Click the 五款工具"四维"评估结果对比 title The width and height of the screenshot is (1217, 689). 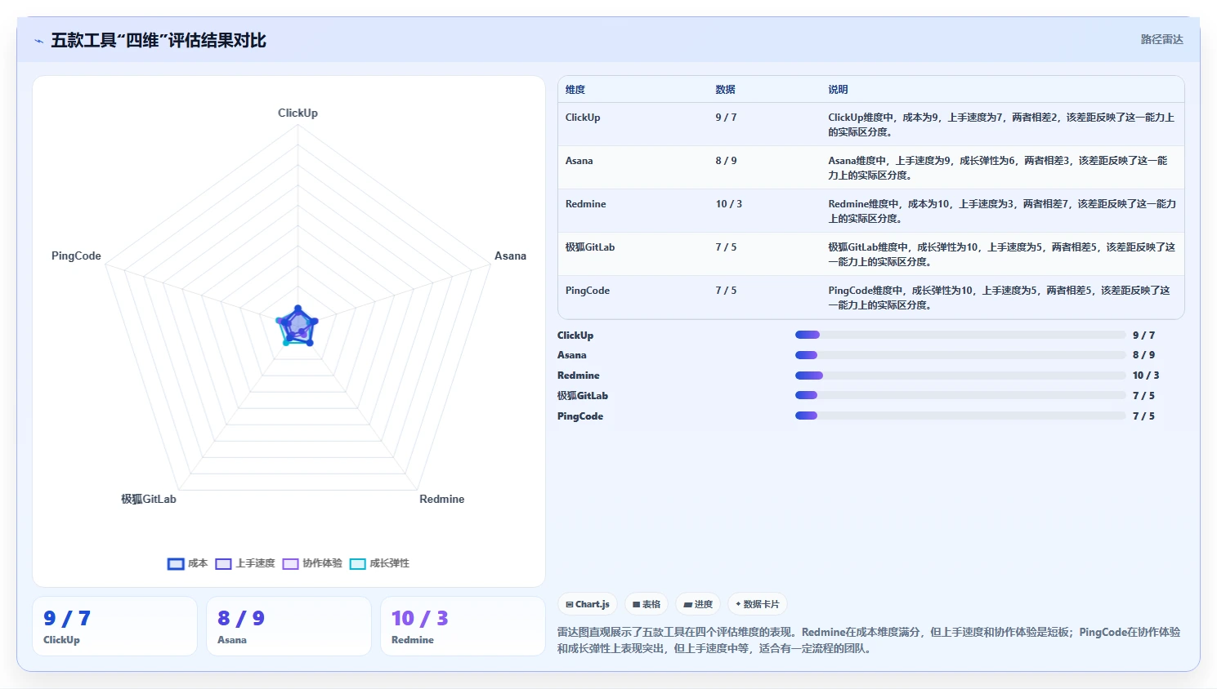(159, 41)
